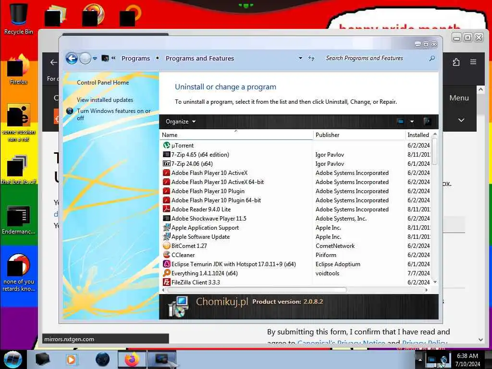Screen dimensions: 492x369
Task: Click the Chomikuj.pl details pane icon
Action: (178, 307)
